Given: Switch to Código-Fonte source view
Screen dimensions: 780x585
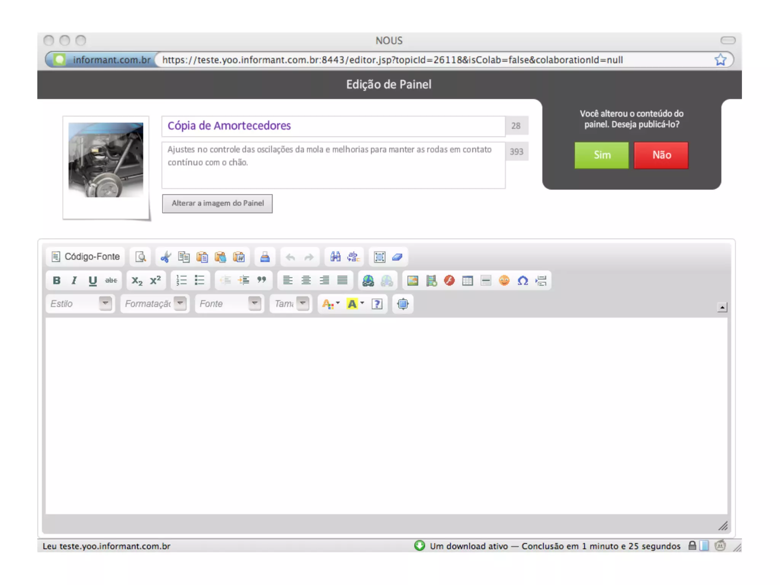Looking at the screenshot, I should tap(86, 257).
